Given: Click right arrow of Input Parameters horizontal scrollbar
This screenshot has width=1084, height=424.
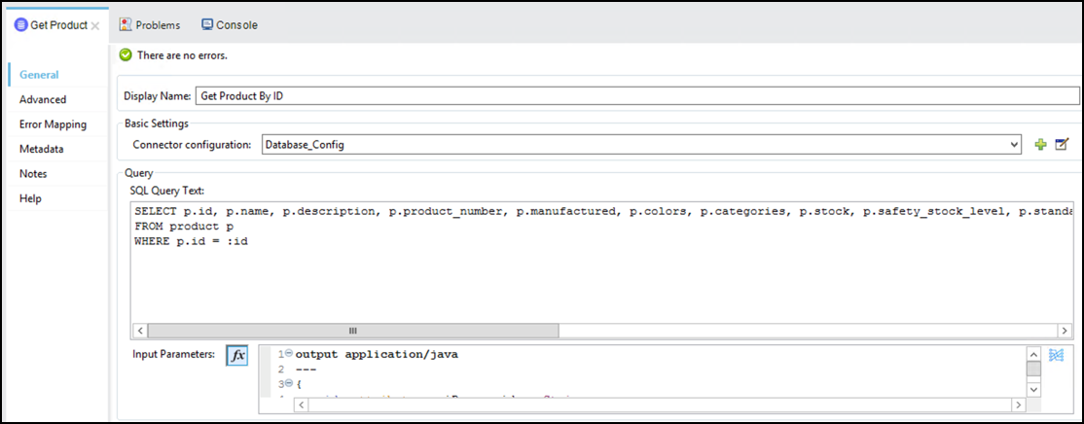Looking at the screenshot, I should [x=1018, y=406].
